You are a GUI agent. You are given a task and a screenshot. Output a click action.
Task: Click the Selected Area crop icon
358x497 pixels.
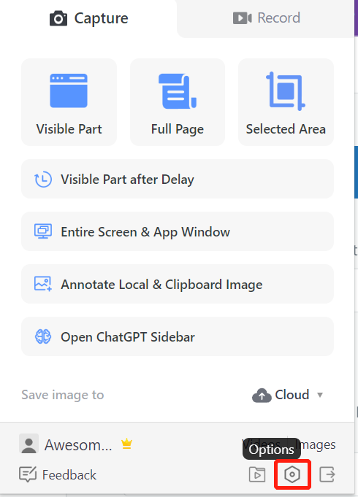click(286, 91)
